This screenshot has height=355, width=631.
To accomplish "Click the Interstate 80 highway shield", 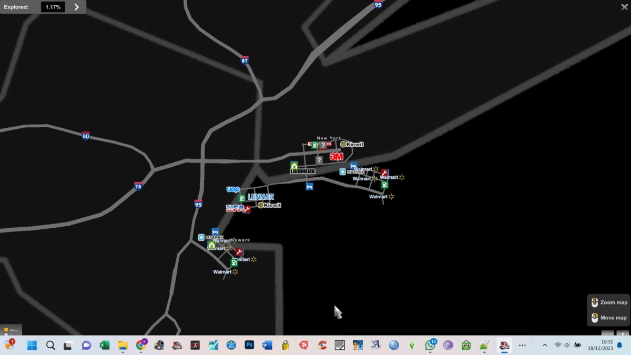I will click(86, 136).
